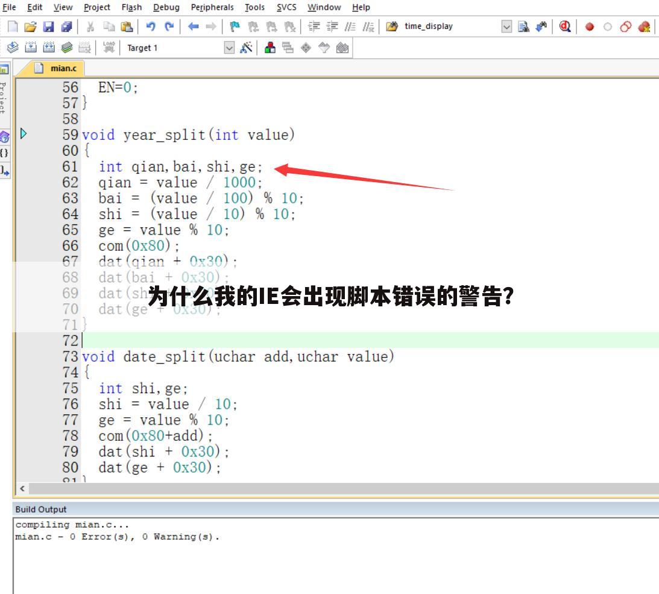
Task: Redo the last undone edit
Action: (169, 27)
